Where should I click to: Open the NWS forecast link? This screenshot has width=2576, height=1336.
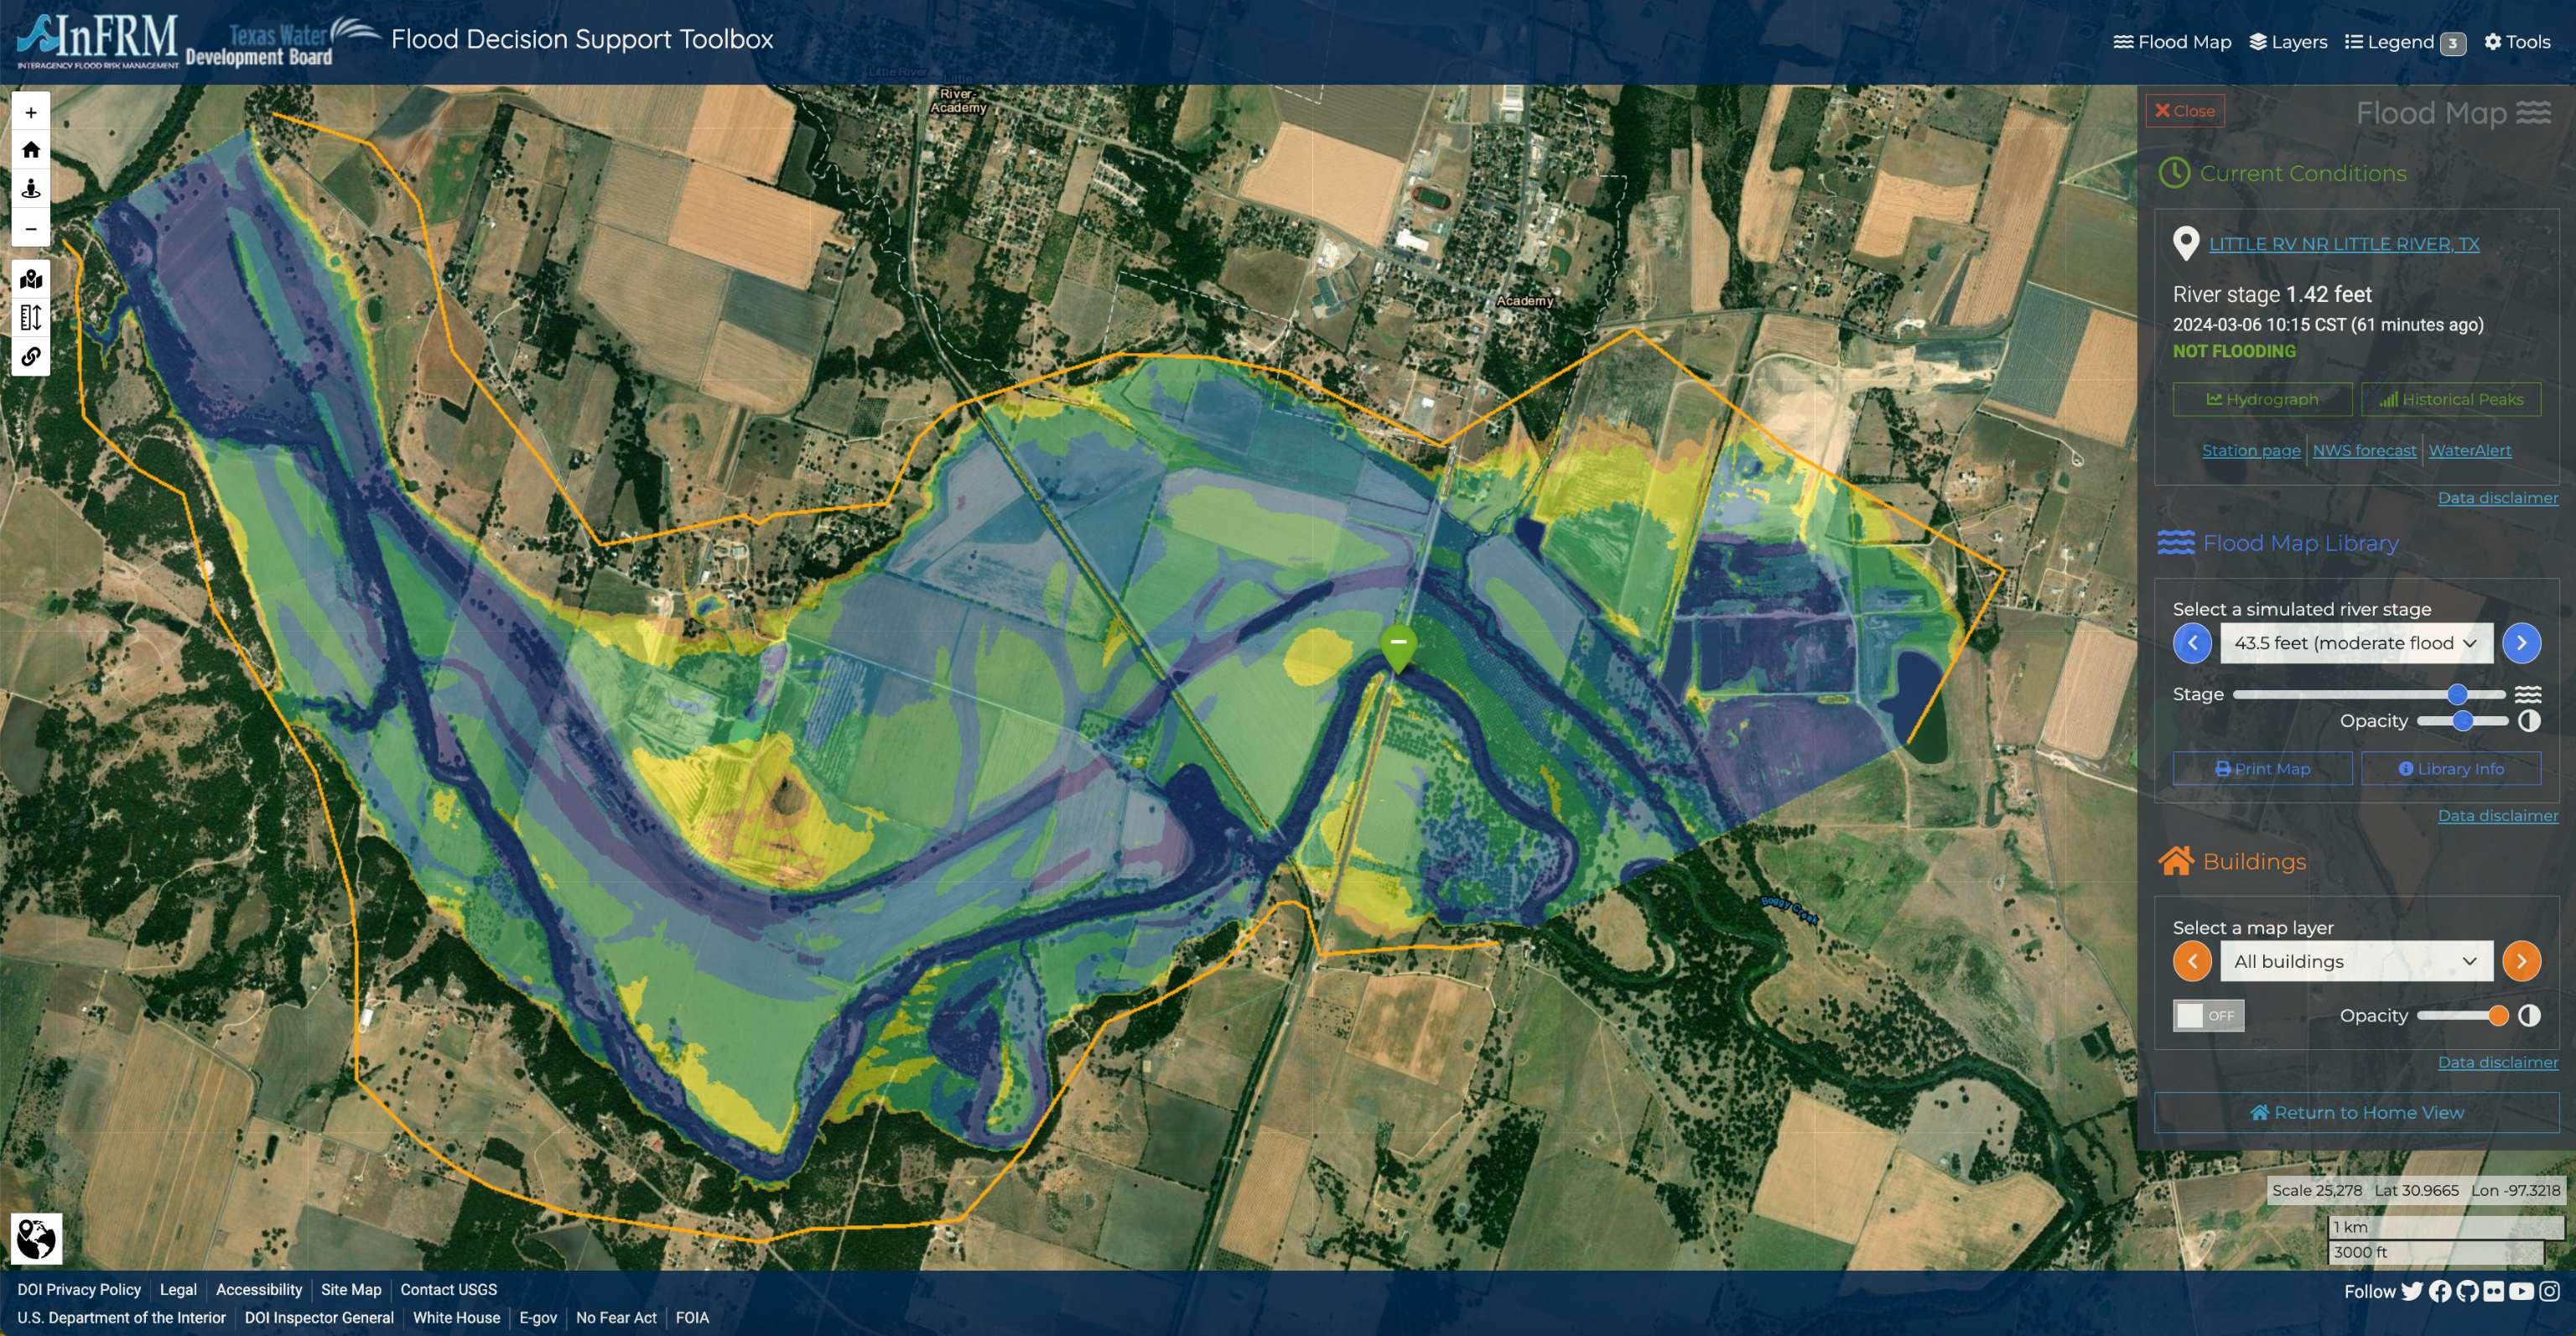(2364, 450)
